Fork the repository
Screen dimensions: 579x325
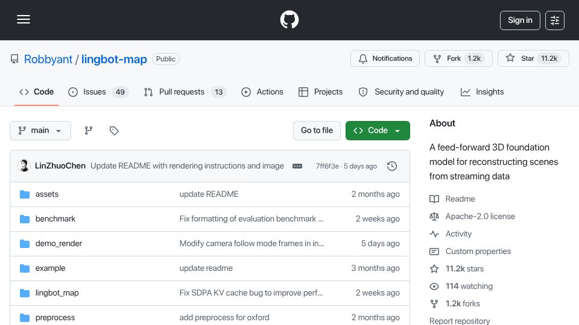458,58
